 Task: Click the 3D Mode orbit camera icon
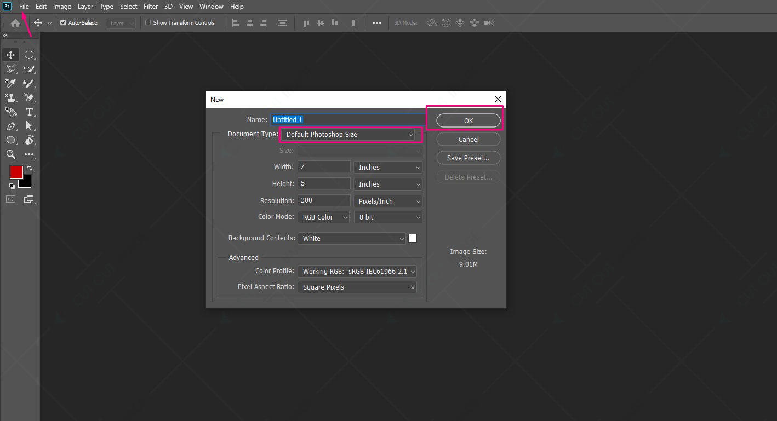click(x=432, y=23)
